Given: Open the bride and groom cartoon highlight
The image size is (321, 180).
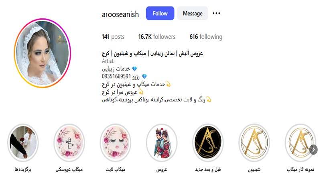Looking at the screenshot, I should coord(162,142).
